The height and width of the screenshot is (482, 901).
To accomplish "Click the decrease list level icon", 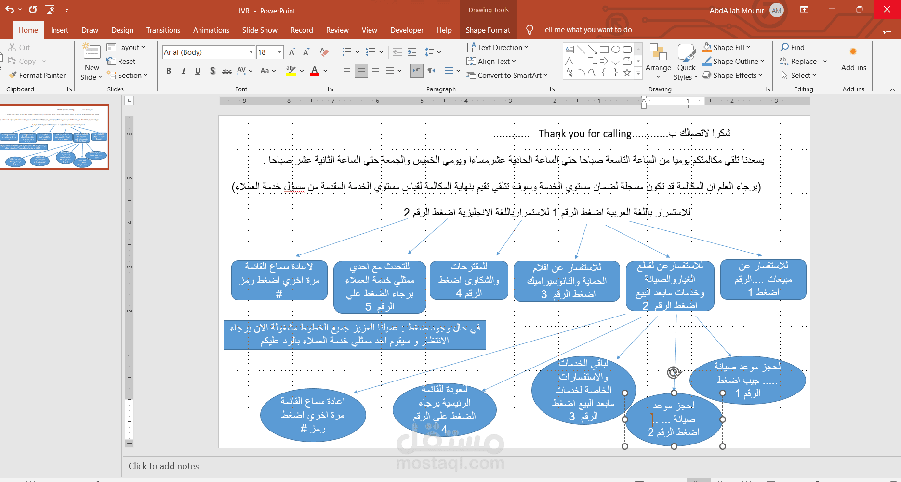I will (397, 52).
